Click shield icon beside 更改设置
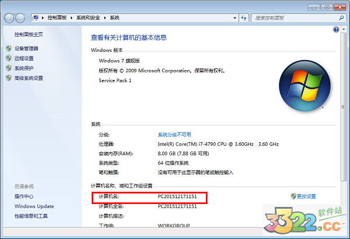350x239 pixels. pyautogui.click(x=293, y=196)
